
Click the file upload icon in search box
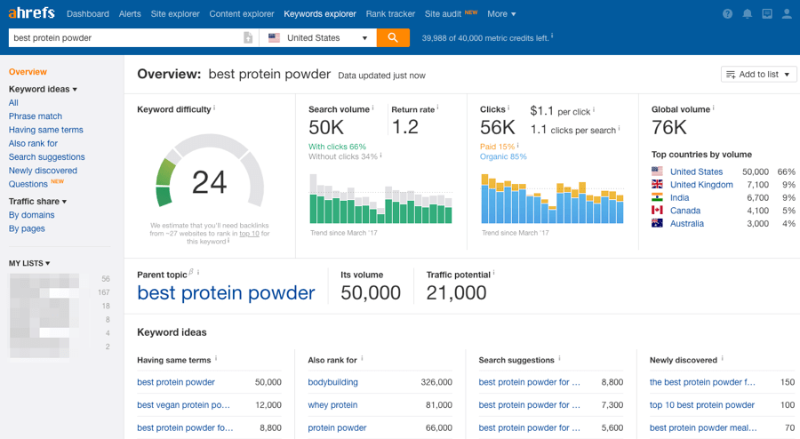tap(248, 38)
